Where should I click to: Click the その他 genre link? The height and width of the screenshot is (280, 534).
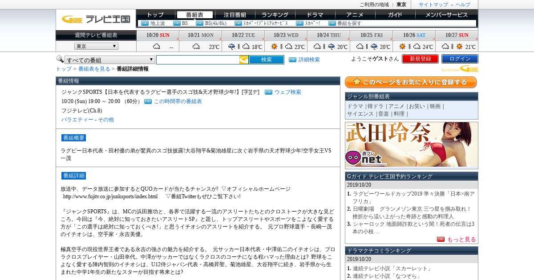(x=106, y=120)
